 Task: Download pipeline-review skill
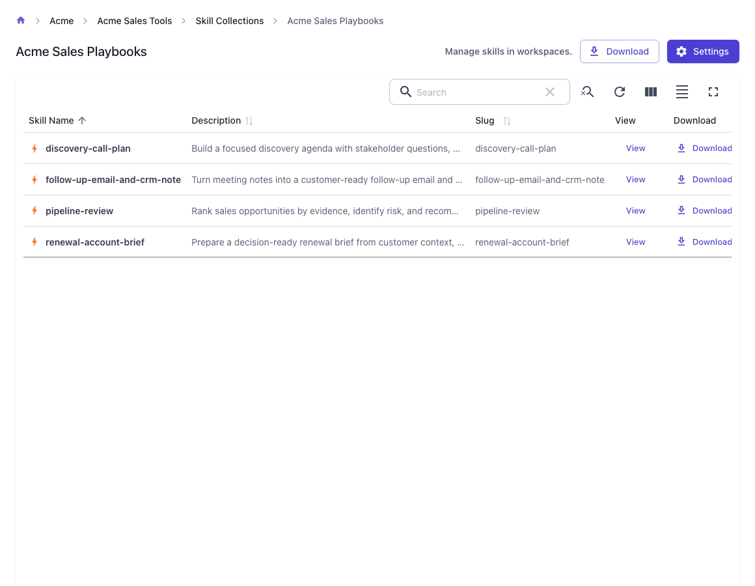pos(704,211)
